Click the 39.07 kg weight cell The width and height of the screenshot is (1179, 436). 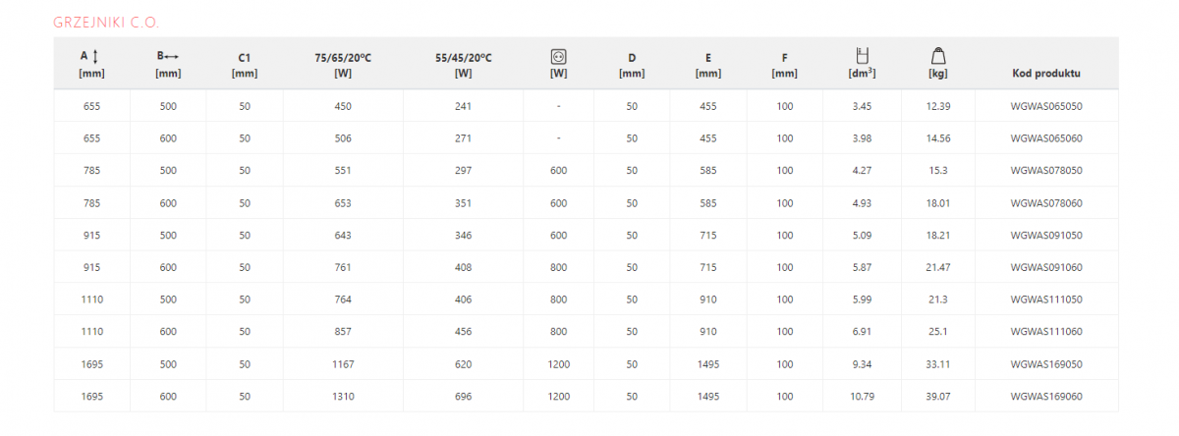[937, 397]
